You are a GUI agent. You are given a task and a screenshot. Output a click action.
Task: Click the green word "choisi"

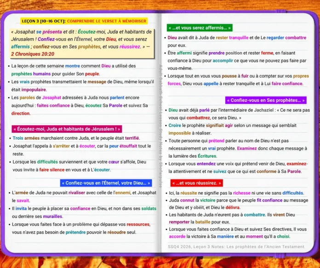tap(283, 236)
